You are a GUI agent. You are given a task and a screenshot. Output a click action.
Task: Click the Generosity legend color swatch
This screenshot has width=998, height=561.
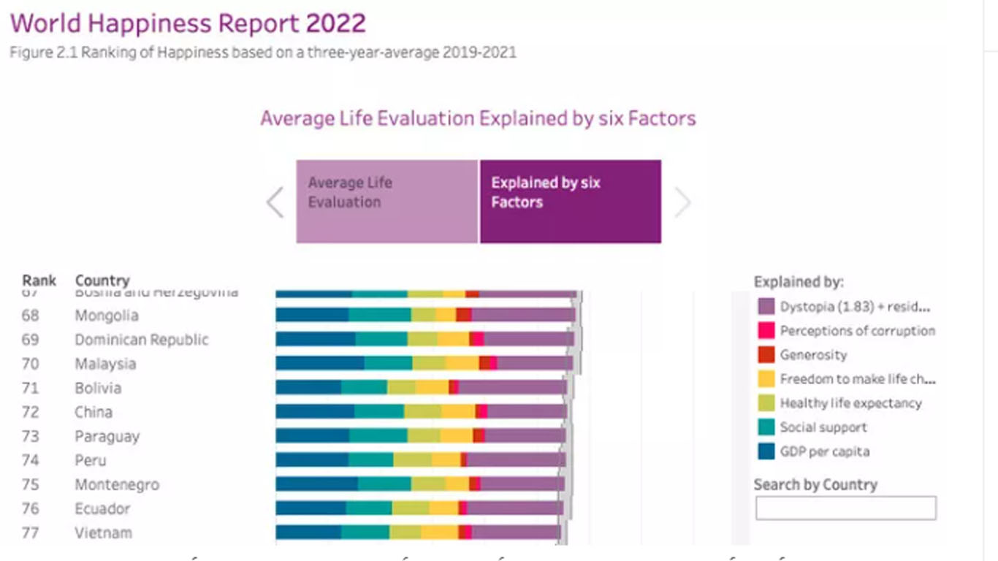(766, 355)
